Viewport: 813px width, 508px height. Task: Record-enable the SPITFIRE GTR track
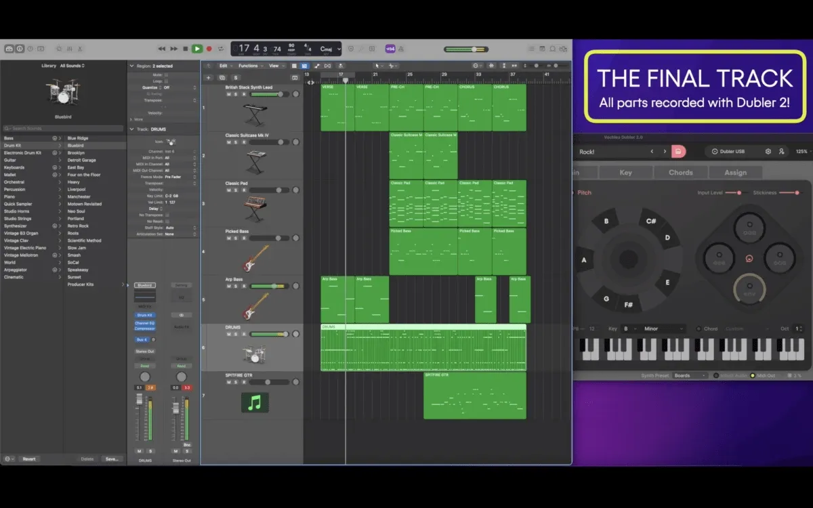[x=243, y=382]
